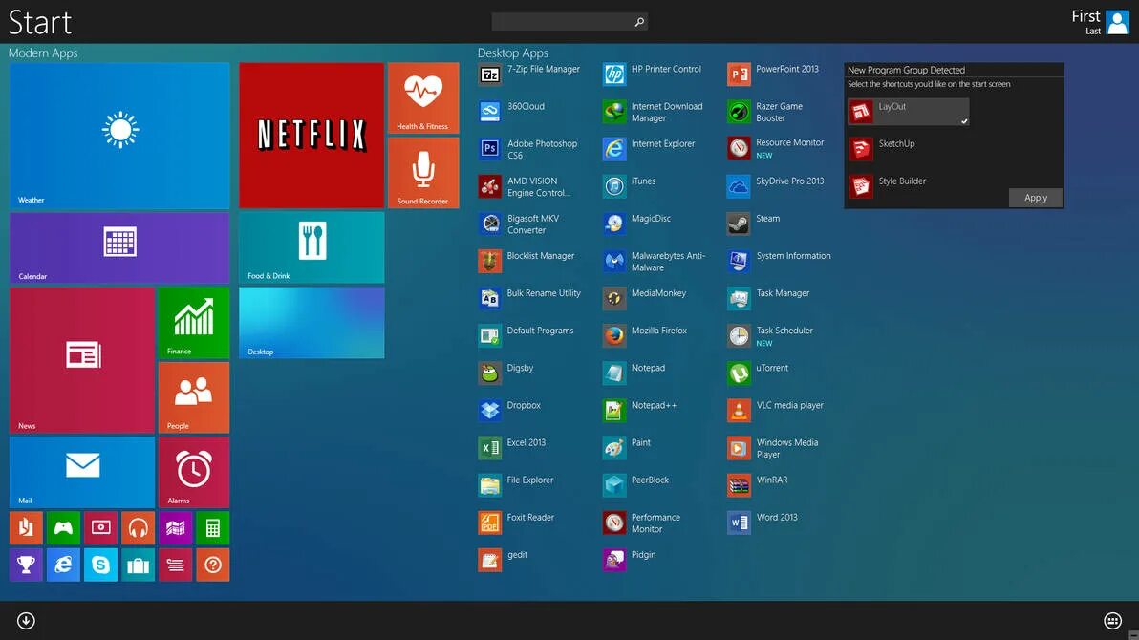
Task: Launch 7-Zip File Manager
Action: (x=530, y=75)
